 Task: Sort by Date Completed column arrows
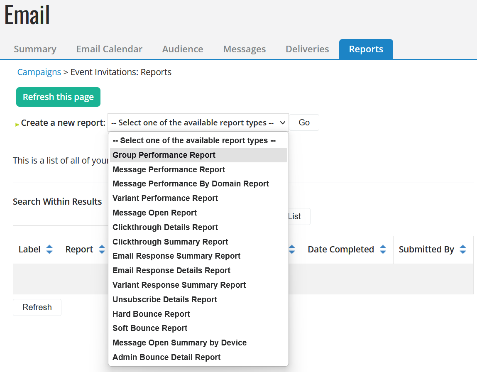(x=383, y=250)
